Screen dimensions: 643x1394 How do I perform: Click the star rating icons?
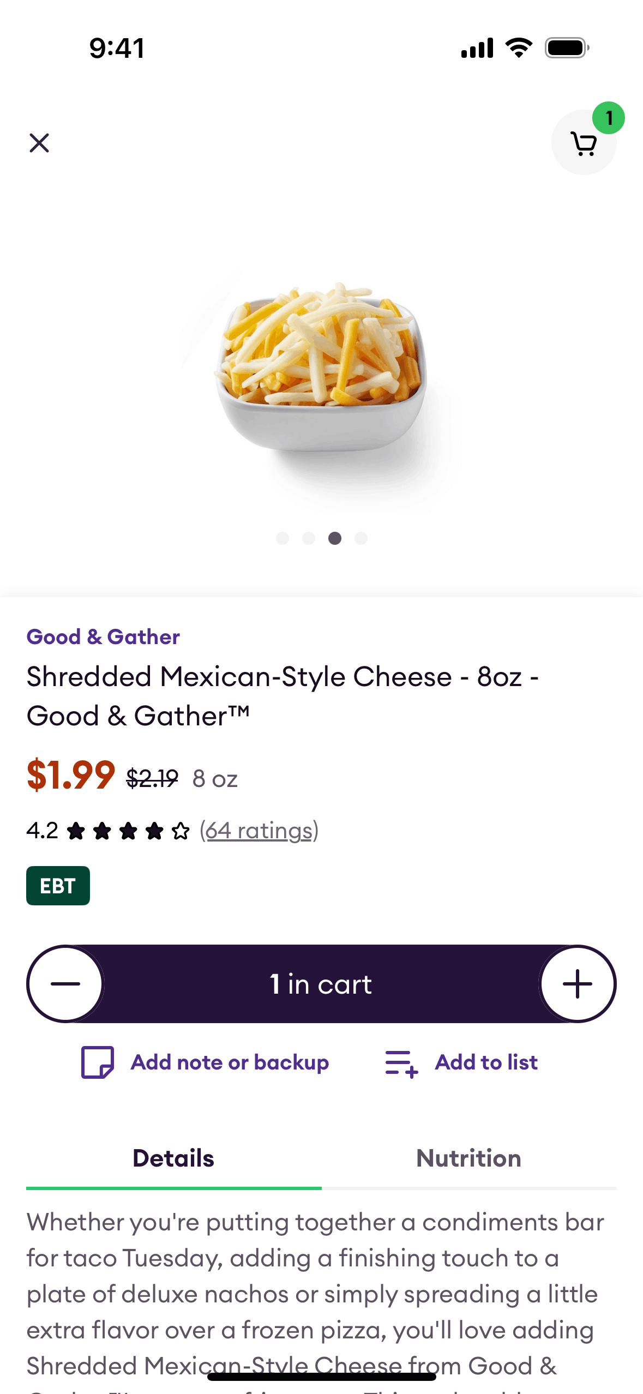pos(128,831)
